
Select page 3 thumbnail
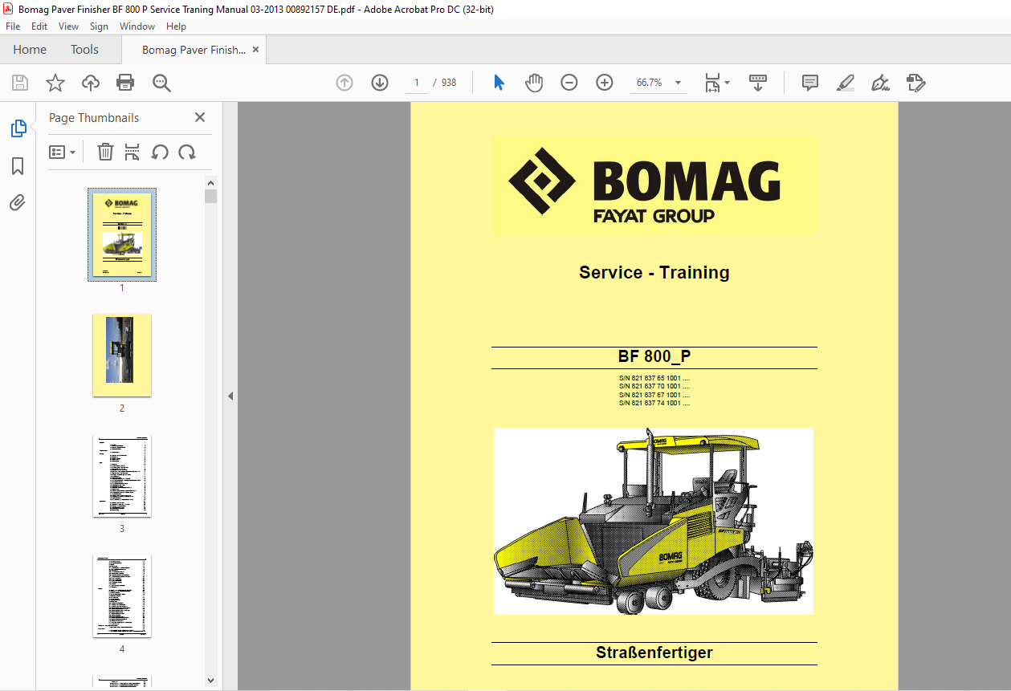(122, 475)
